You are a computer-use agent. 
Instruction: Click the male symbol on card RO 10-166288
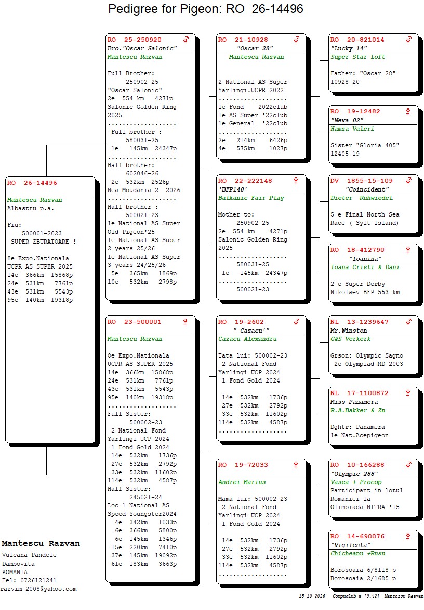click(x=409, y=465)
